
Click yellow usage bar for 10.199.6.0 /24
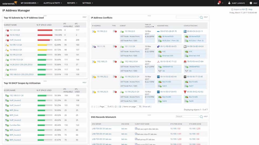(x=45, y=50)
